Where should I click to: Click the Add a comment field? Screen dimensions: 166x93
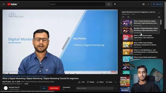(x=95, y=88)
